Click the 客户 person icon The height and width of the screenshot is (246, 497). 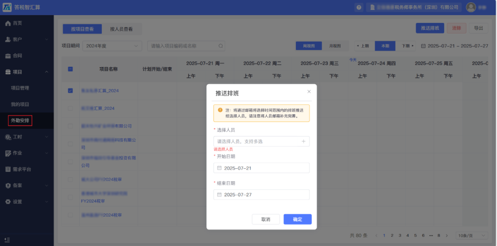coord(8,40)
